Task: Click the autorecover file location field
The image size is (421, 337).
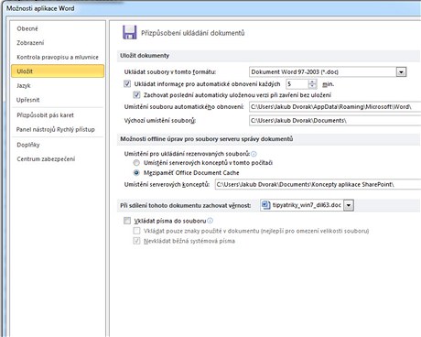Action: (335, 107)
